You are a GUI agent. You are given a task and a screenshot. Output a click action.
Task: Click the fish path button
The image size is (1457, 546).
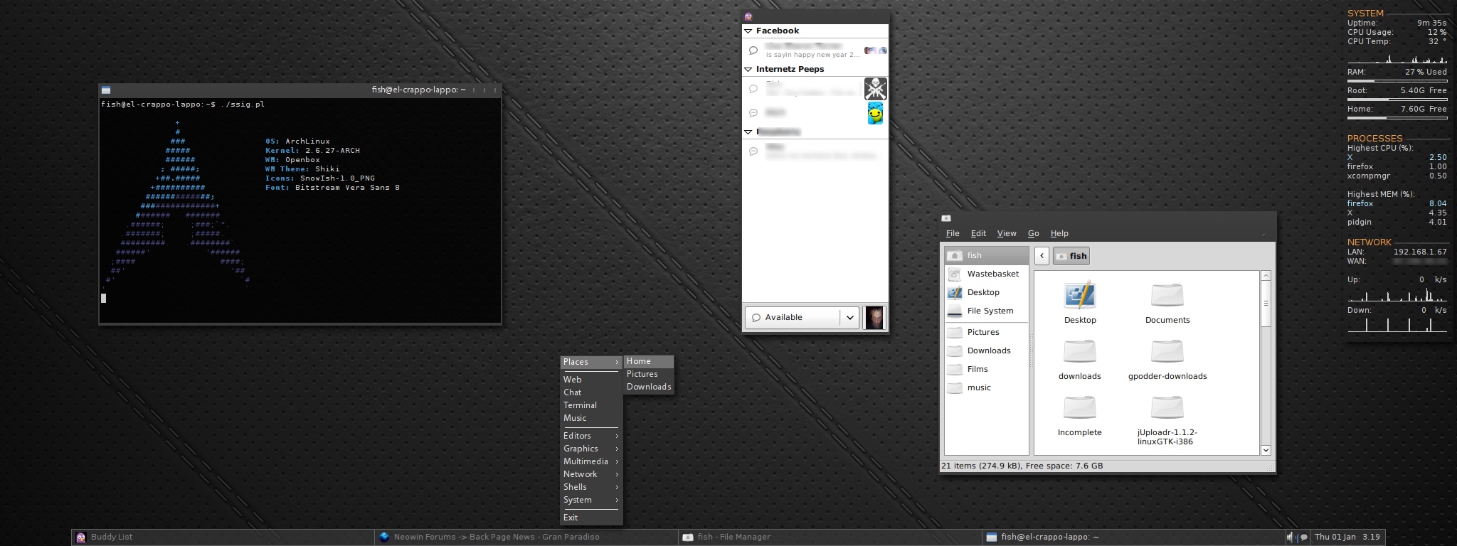click(x=1071, y=256)
